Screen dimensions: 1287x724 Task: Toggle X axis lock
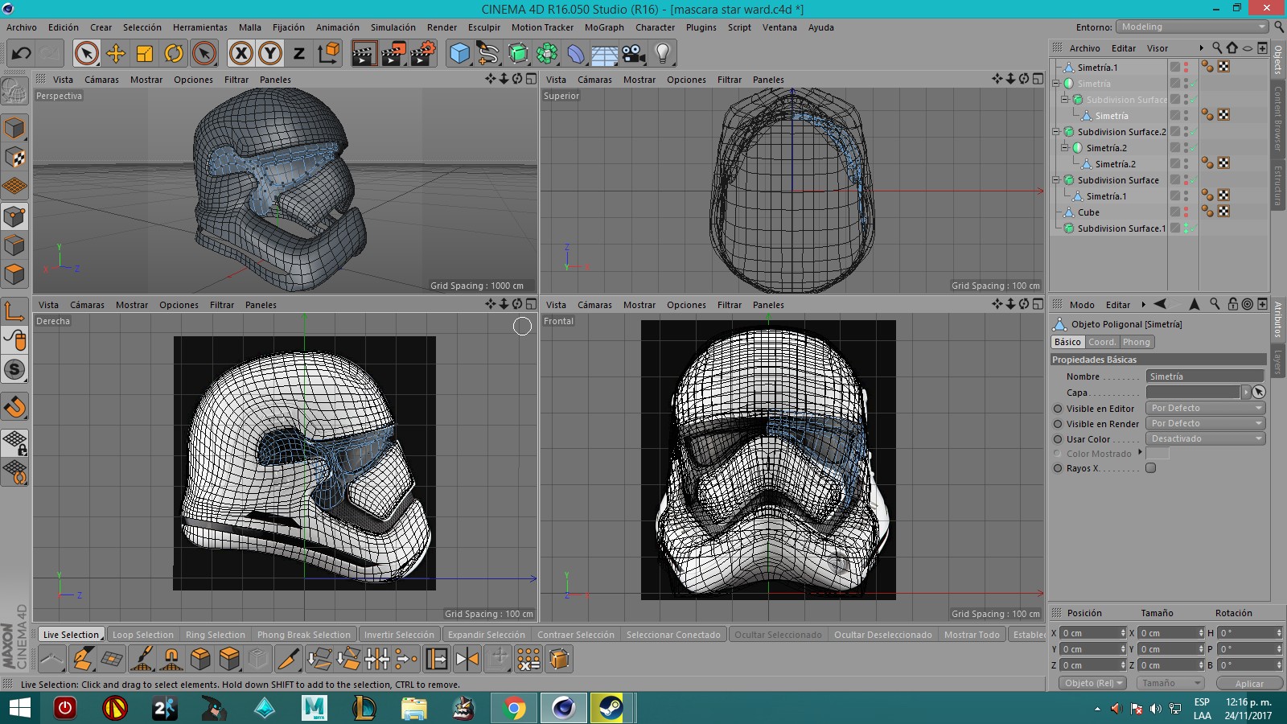(241, 54)
